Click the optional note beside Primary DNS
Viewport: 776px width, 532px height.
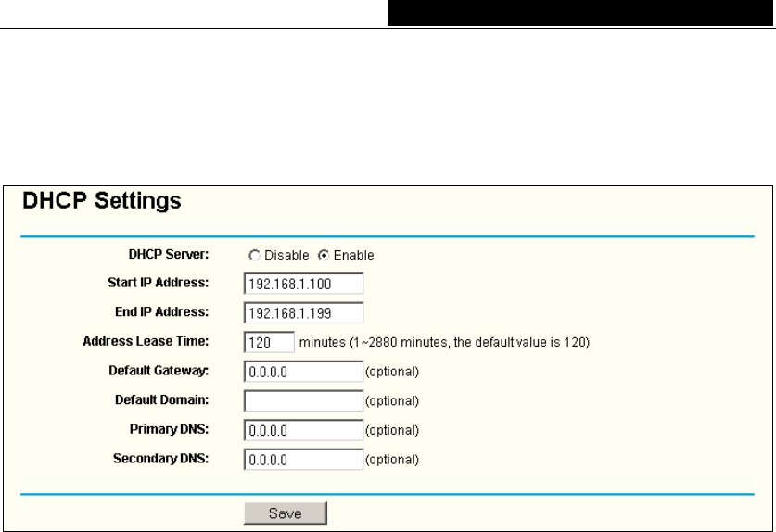pyautogui.click(x=392, y=431)
